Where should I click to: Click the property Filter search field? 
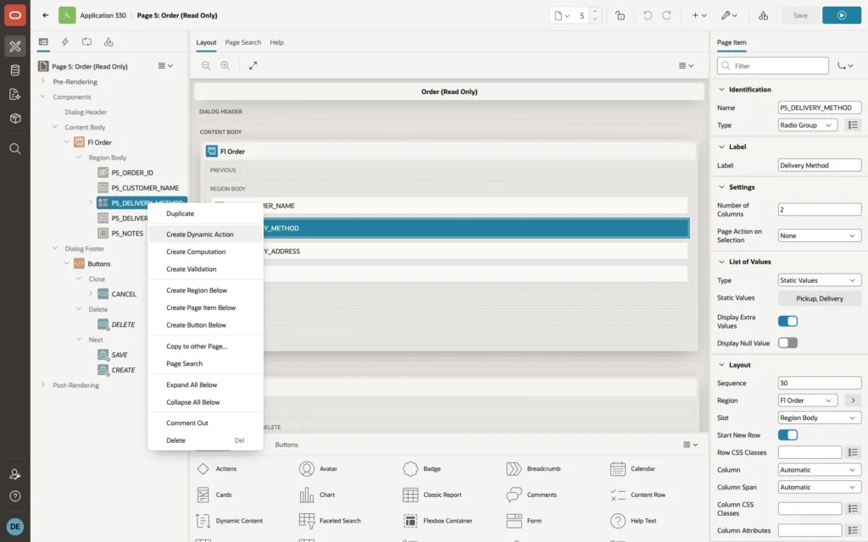tap(773, 66)
